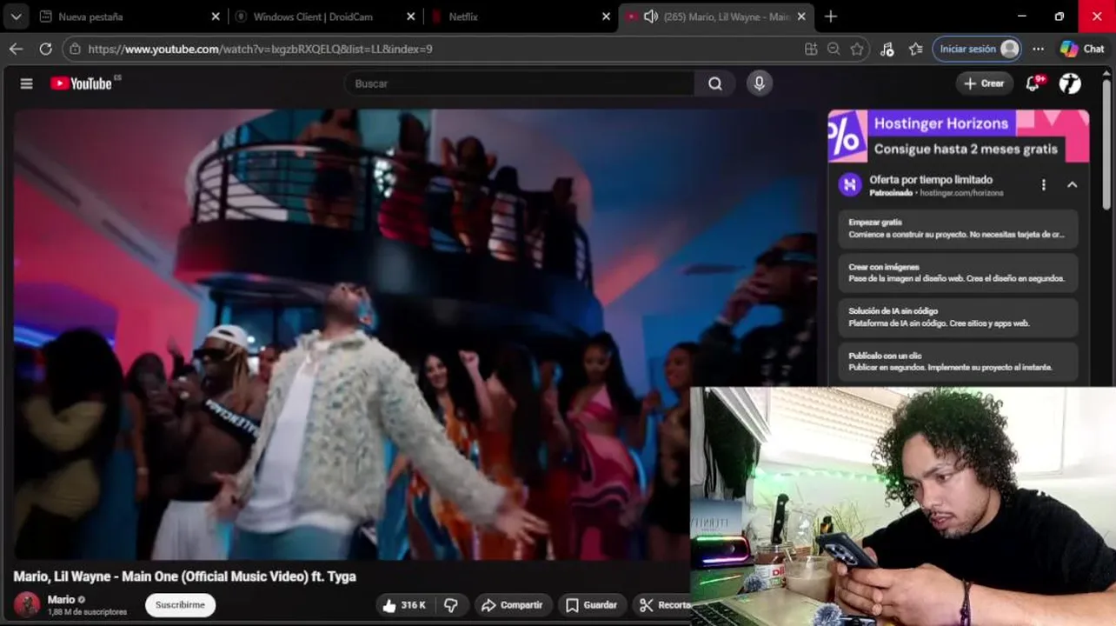Click the video title Main One text
This screenshot has height=626, width=1116.
184,576
